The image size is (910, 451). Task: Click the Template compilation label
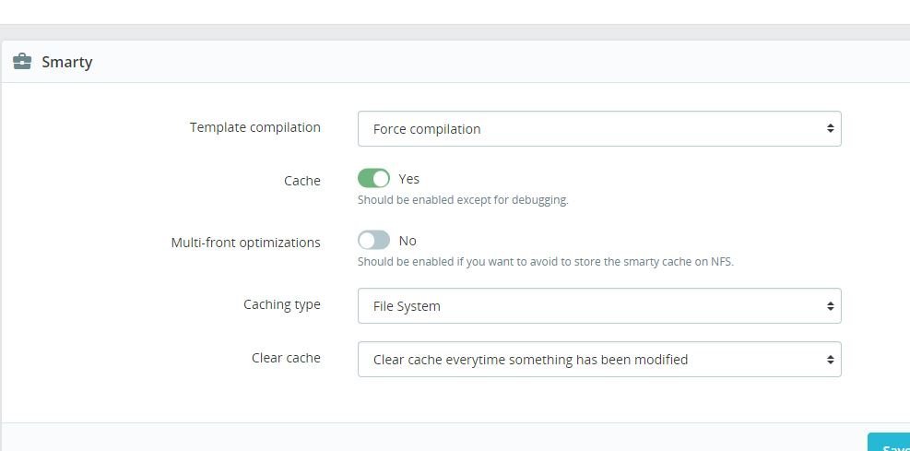point(254,127)
